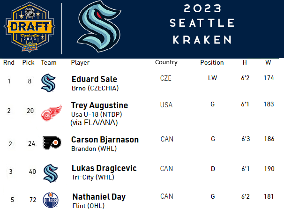Viewport: 284px width, 224px height.
Task: Select the Rnd column header
Action: [8, 63]
